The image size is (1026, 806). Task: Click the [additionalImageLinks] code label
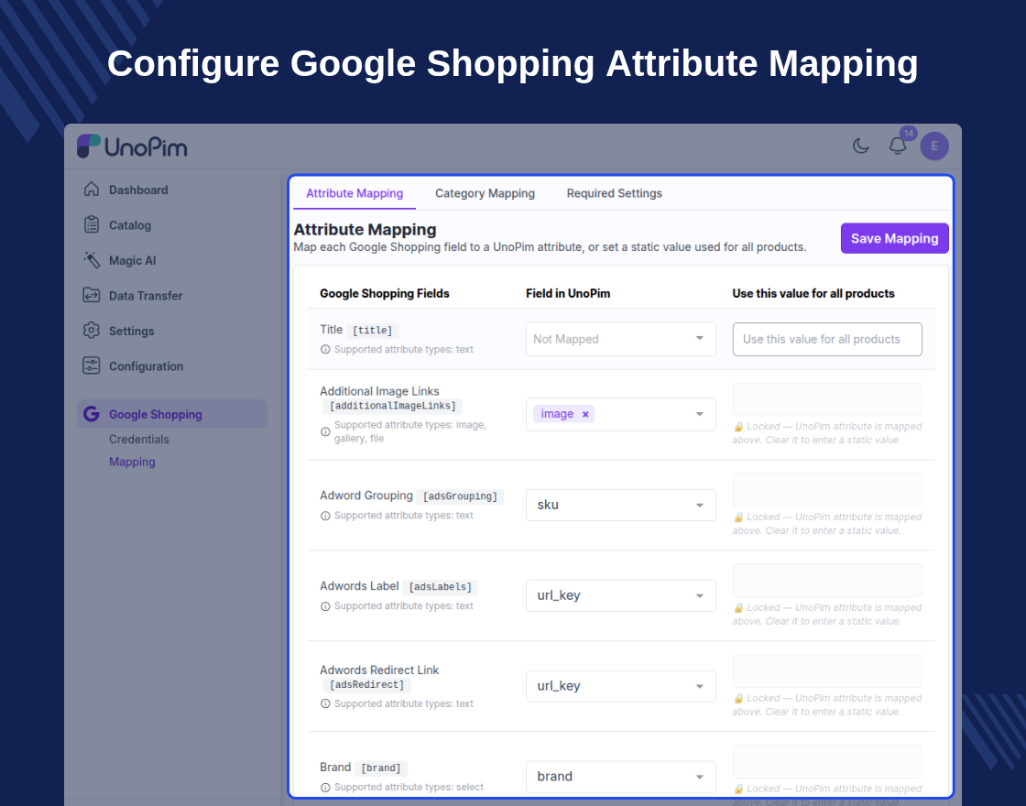[x=393, y=407]
